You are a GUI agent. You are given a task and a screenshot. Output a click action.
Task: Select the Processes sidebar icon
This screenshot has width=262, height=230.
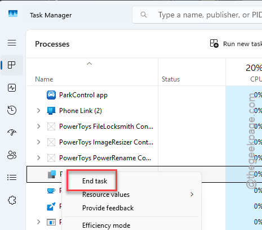point(12,65)
